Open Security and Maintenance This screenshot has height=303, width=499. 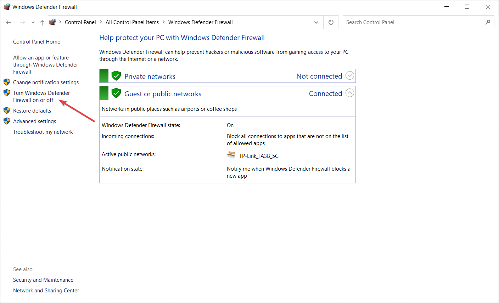coord(43,280)
